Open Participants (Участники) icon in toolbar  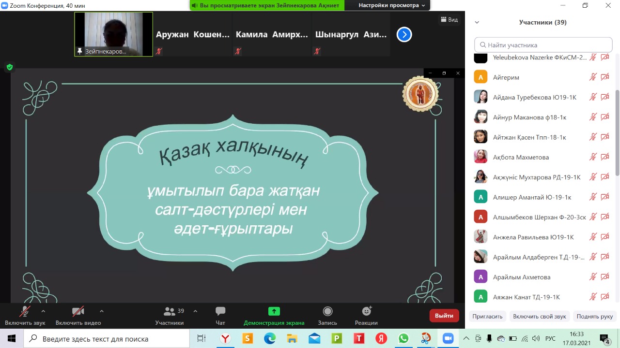point(170,312)
